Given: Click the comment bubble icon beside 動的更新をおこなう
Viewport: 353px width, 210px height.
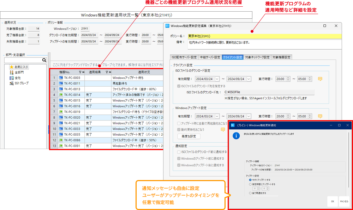Looking at the screenshot, I should (x=223, y=129).
